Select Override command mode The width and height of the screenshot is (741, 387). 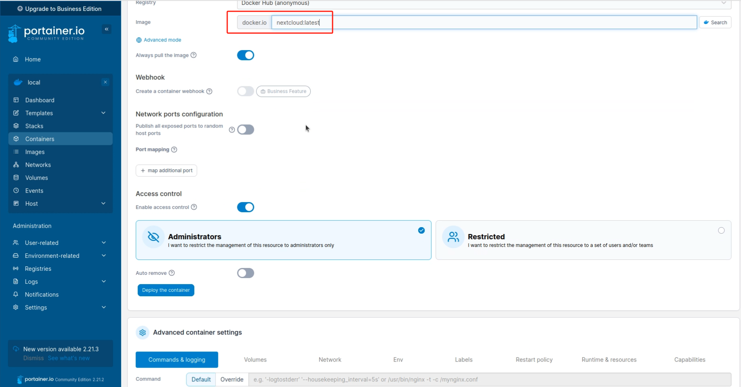[232, 379]
